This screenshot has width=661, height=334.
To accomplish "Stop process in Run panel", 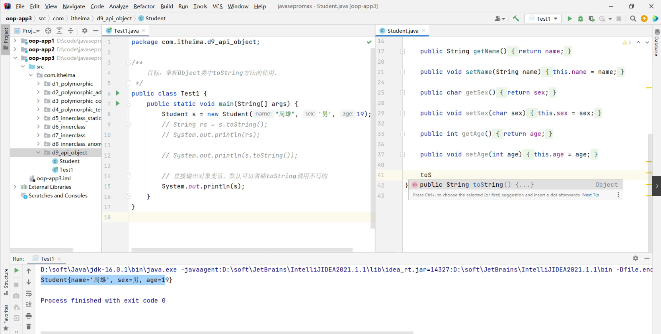I will point(16,285).
